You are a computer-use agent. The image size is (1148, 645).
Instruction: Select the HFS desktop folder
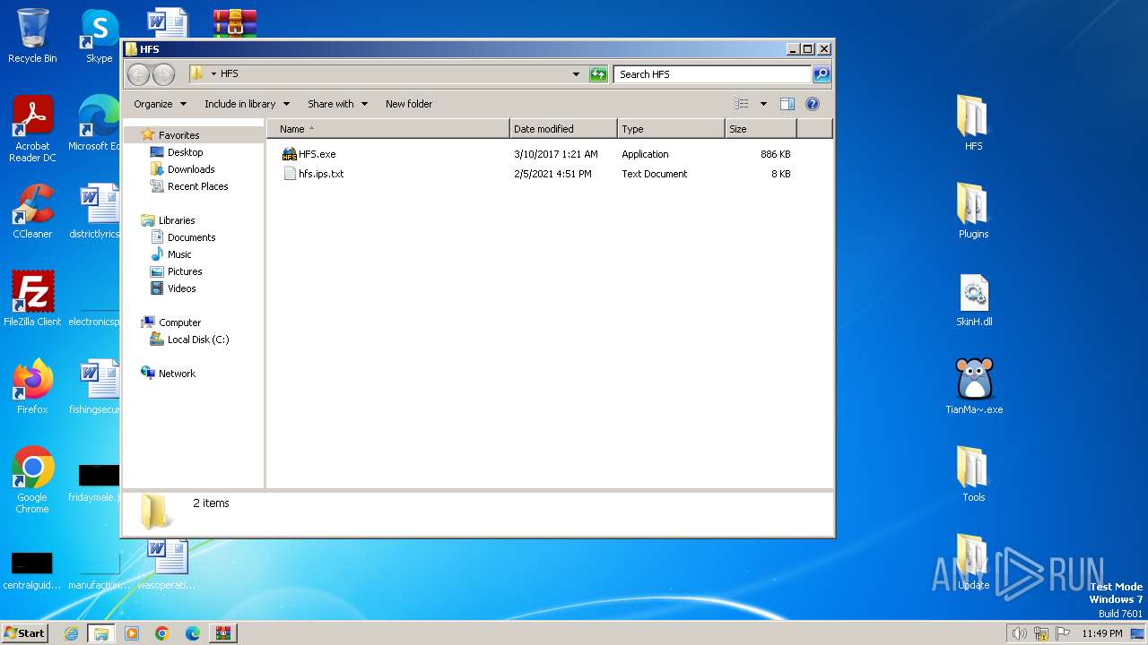(x=973, y=124)
